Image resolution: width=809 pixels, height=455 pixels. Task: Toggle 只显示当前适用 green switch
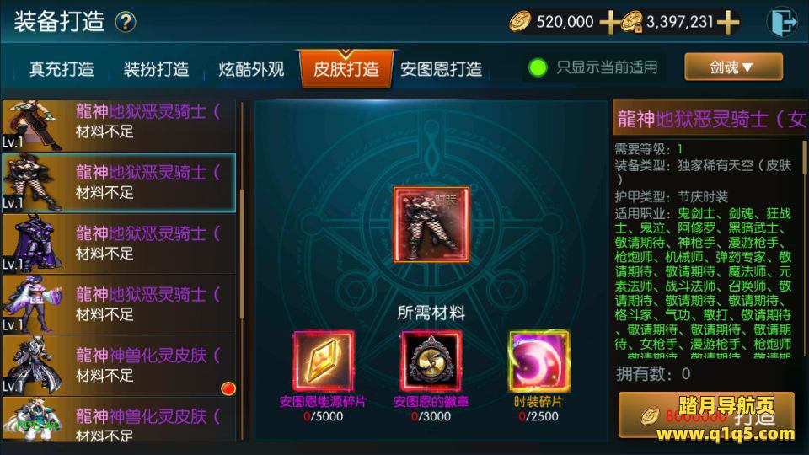[x=538, y=67]
